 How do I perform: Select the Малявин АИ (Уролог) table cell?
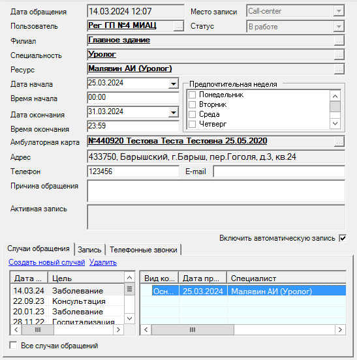pos(287,291)
